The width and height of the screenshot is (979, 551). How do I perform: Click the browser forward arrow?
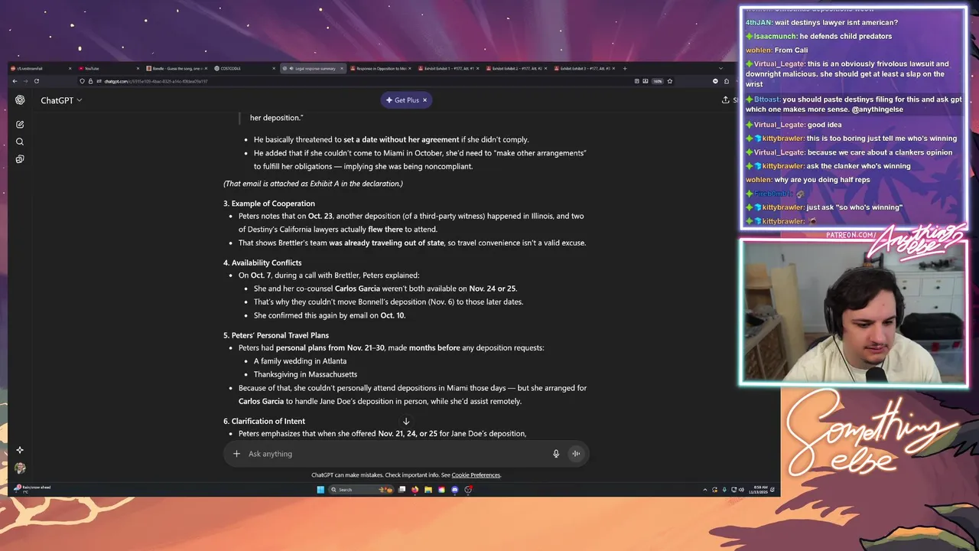[24, 81]
